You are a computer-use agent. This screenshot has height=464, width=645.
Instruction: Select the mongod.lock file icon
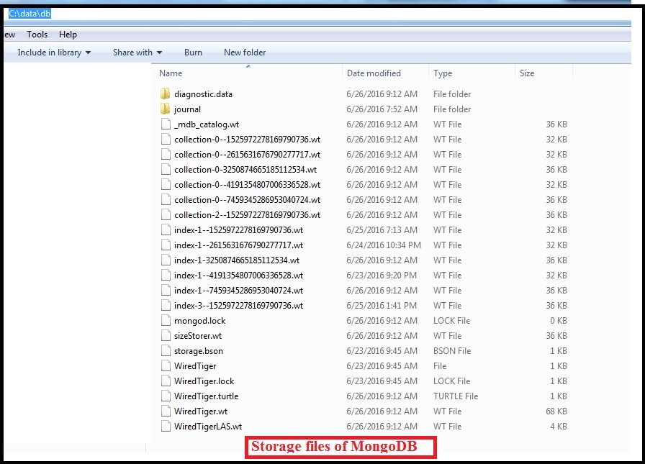(x=166, y=321)
